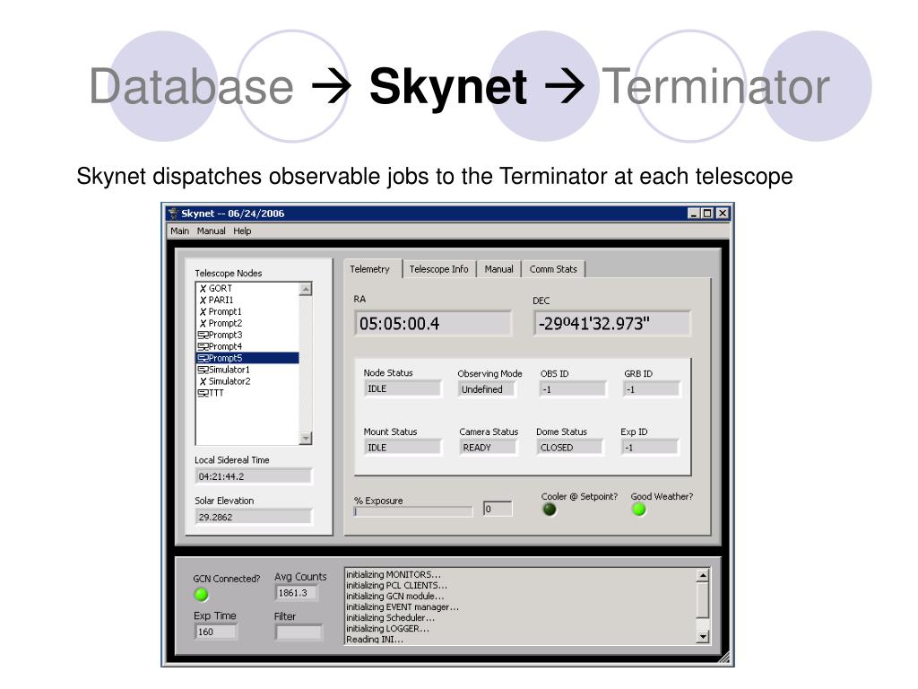Click the disconnected X icon beside Prompt1
The height and width of the screenshot is (689, 918).
tap(203, 311)
